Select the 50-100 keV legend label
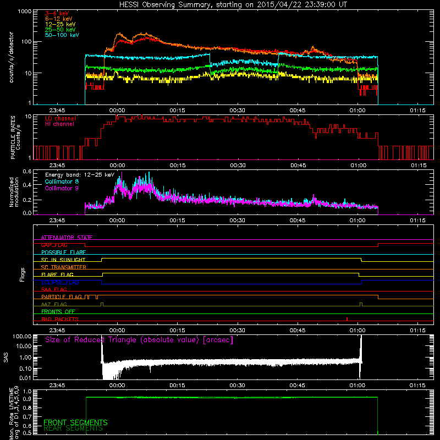Viewport: 440px width, 440px height. click(62, 35)
